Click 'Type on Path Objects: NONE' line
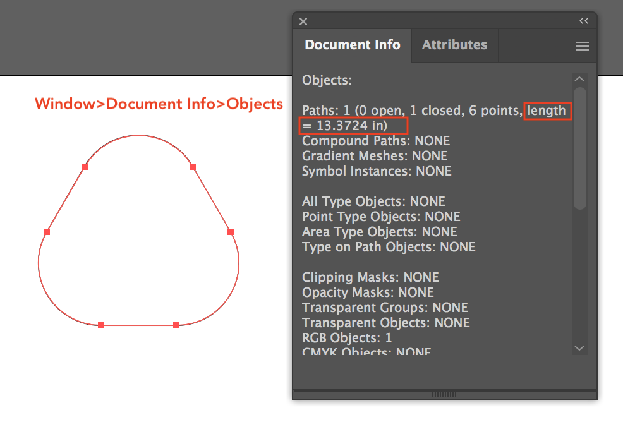The image size is (623, 427). (x=389, y=247)
